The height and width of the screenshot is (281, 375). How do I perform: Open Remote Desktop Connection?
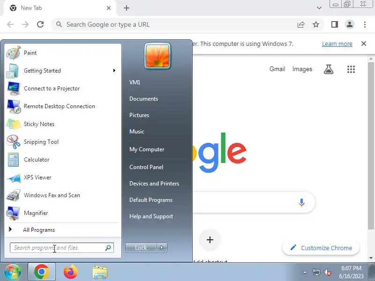(63, 106)
